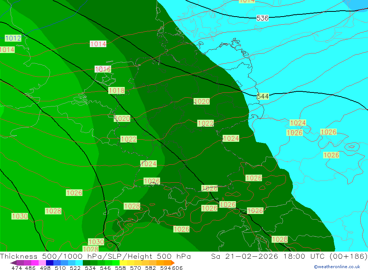
Task: Click the legend value 498
Action: 45,268
